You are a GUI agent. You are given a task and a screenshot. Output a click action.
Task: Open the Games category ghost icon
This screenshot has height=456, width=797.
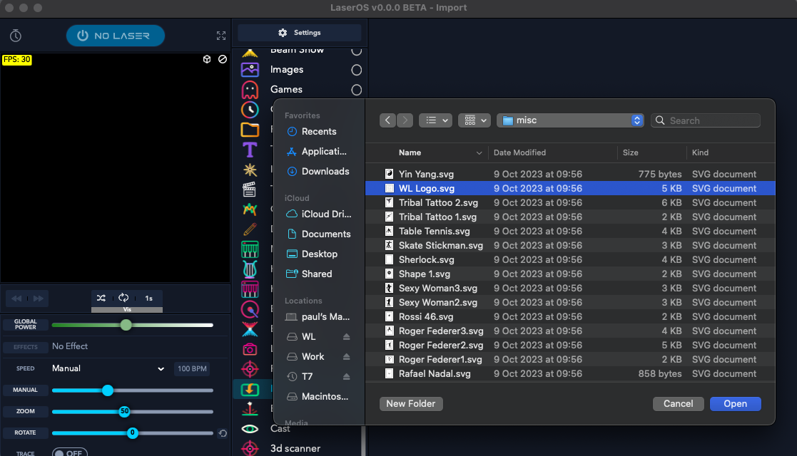point(250,90)
